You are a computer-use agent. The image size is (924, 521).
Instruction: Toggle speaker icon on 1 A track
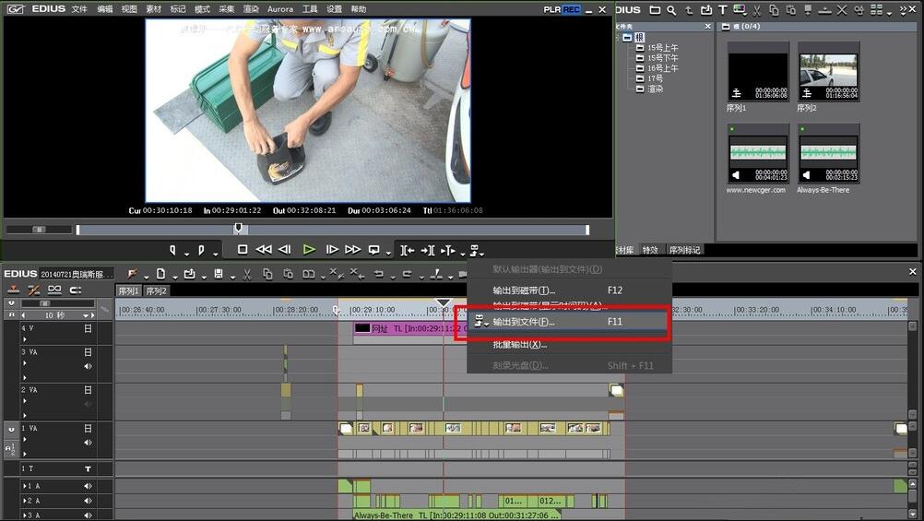tap(88, 486)
